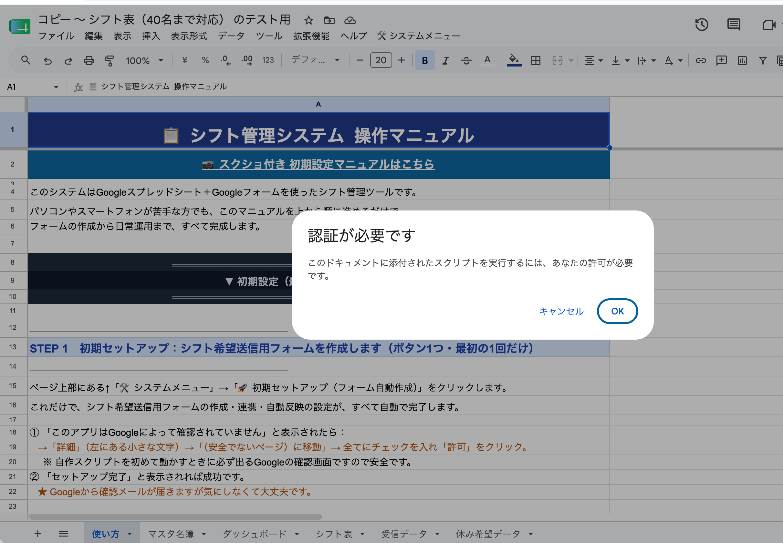Click the merge cells icon
The height and width of the screenshot is (543, 783).
click(x=557, y=61)
